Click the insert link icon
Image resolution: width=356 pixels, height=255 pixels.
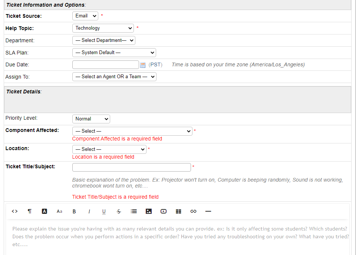[193, 211]
